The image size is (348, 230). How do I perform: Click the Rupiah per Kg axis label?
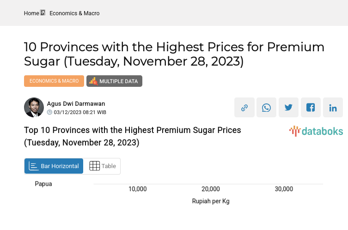click(211, 201)
